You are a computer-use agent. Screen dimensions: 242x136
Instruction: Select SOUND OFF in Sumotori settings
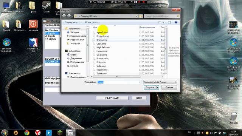pyautogui.click(x=52, y=59)
